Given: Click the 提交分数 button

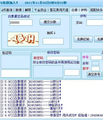Looking at the screenshot, I should [x=50, y=22].
